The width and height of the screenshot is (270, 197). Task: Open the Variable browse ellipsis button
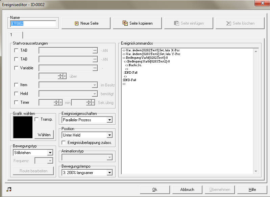tap(95, 68)
